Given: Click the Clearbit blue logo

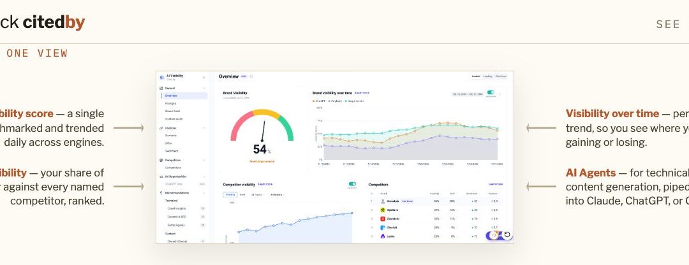Looking at the screenshot, I should (383, 227).
